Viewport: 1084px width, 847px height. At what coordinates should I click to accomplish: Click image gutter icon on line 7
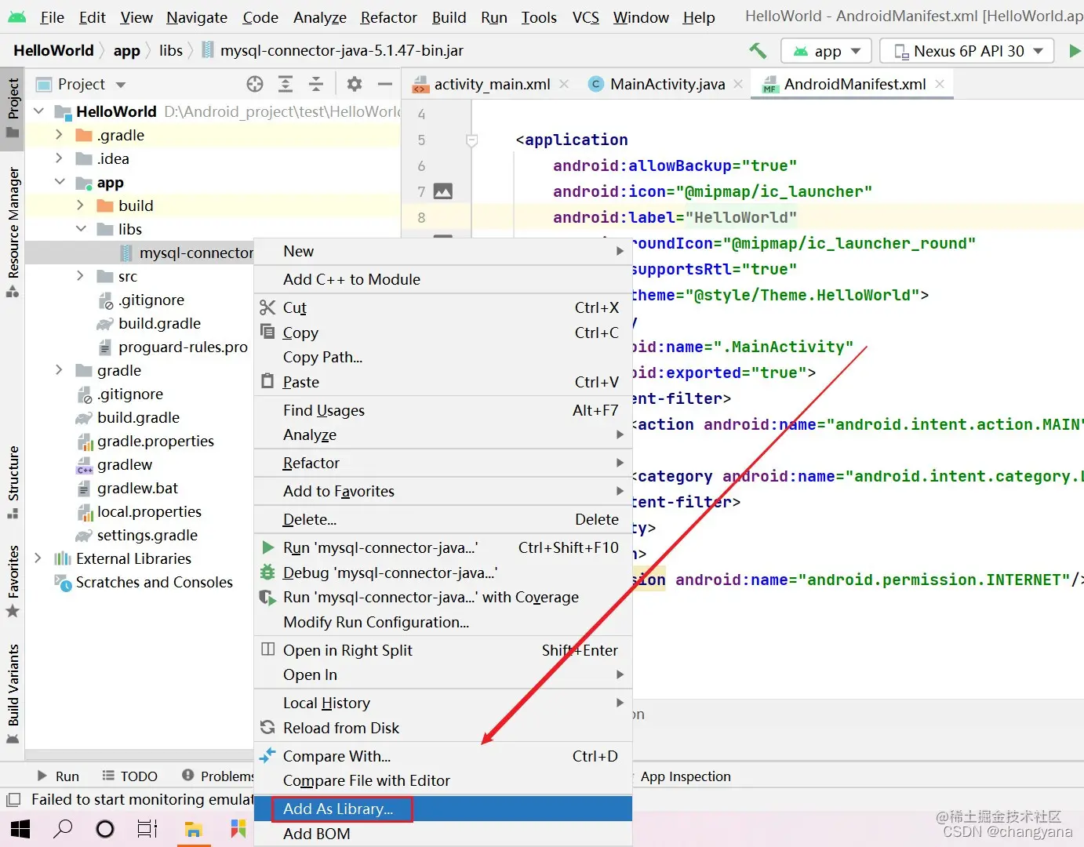tap(443, 191)
